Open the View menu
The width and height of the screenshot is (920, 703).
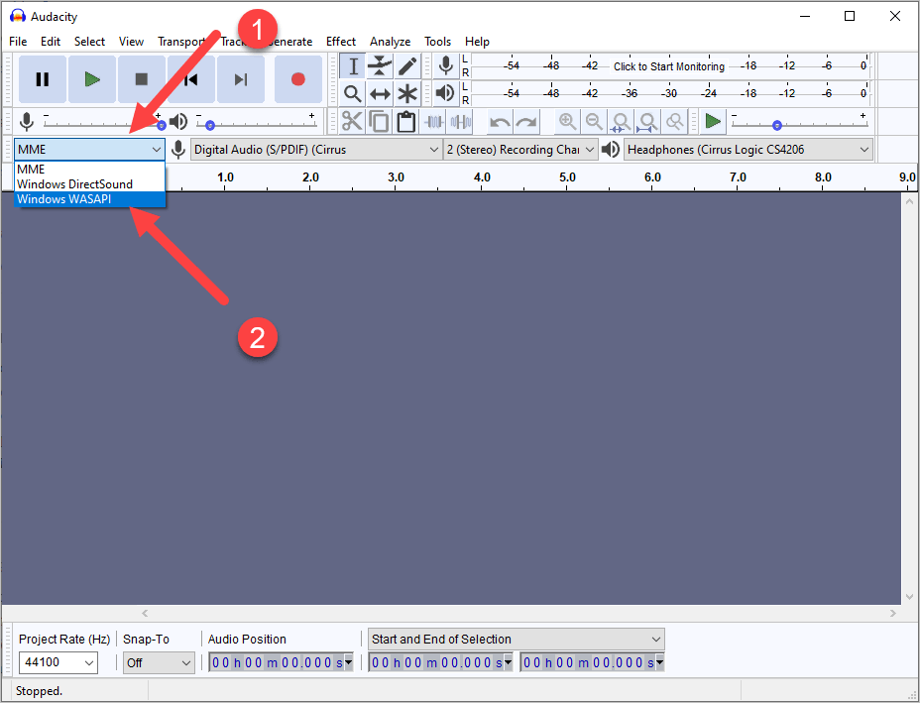[x=131, y=42]
